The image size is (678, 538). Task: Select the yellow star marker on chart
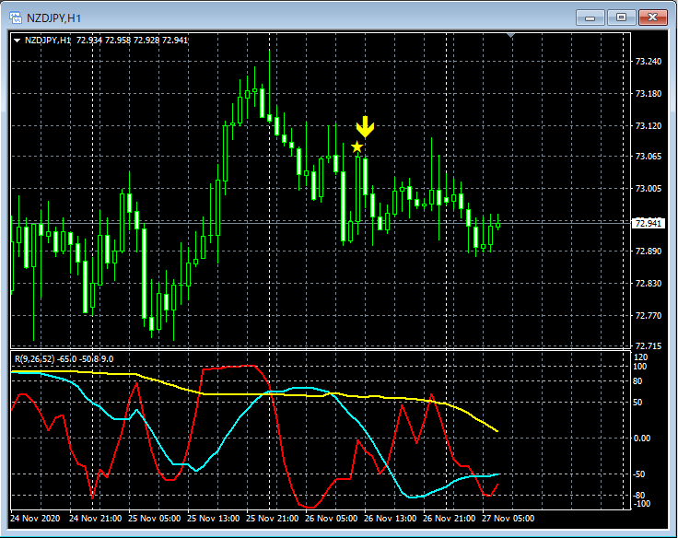coord(357,147)
